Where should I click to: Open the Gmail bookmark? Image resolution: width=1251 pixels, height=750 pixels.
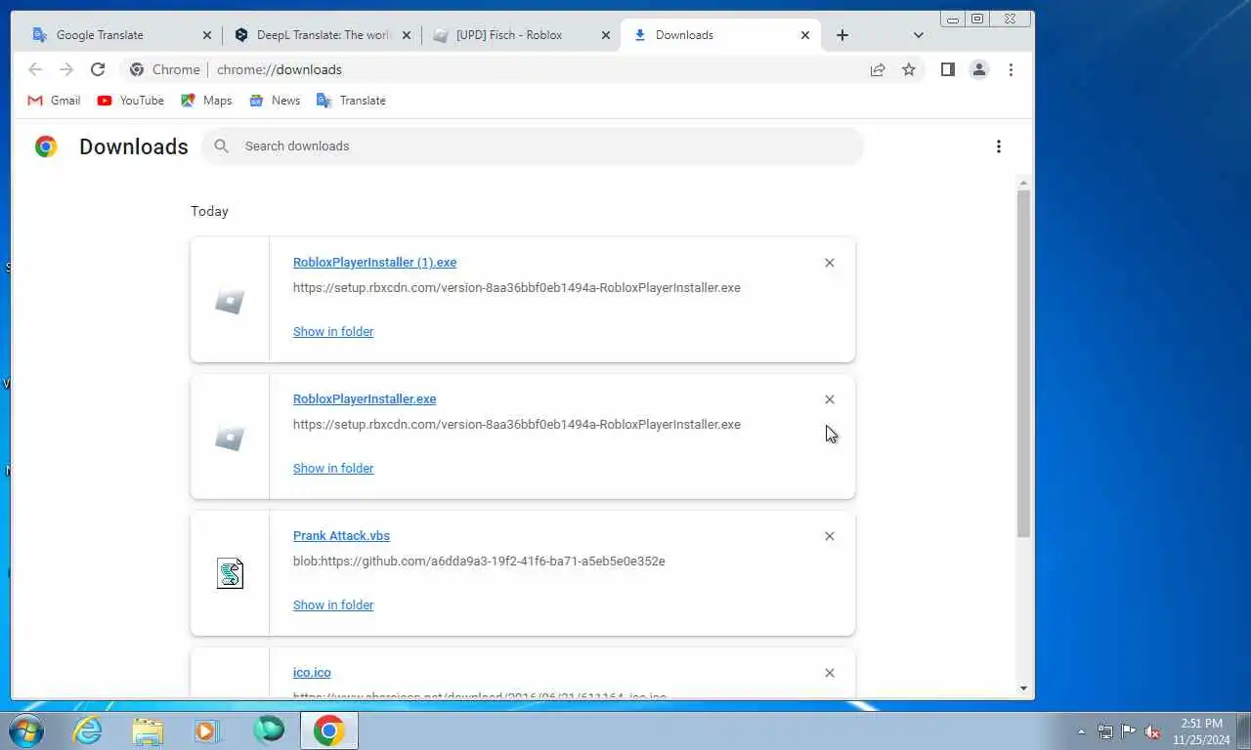coord(54,101)
